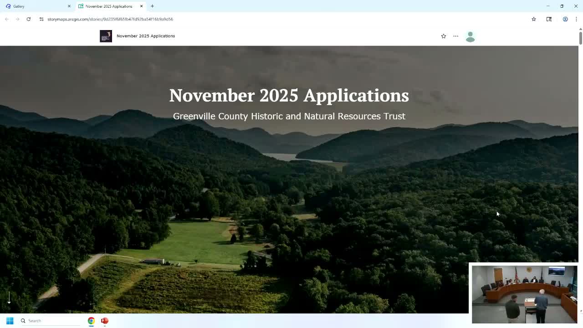Open a new browser tab

click(x=152, y=6)
